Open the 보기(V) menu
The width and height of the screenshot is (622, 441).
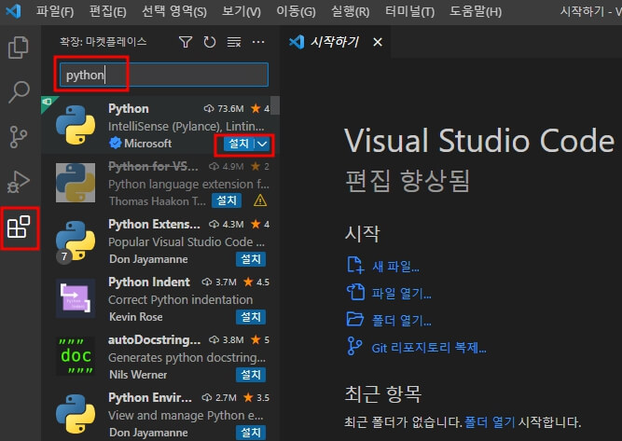[x=242, y=11]
